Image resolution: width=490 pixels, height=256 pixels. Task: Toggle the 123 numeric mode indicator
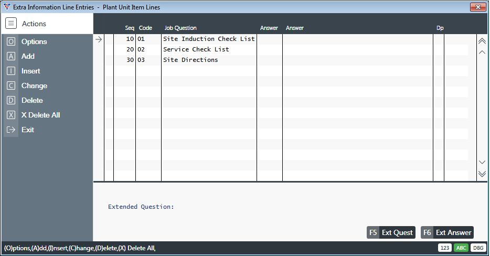click(445, 248)
